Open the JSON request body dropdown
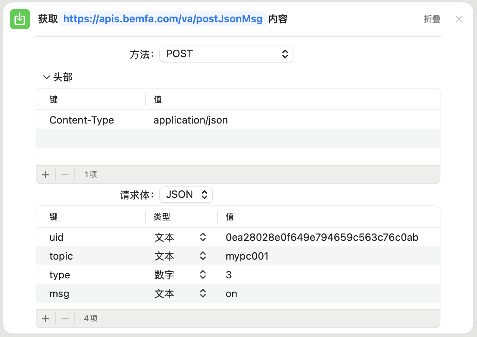The width and height of the screenshot is (477, 337). (186, 195)
